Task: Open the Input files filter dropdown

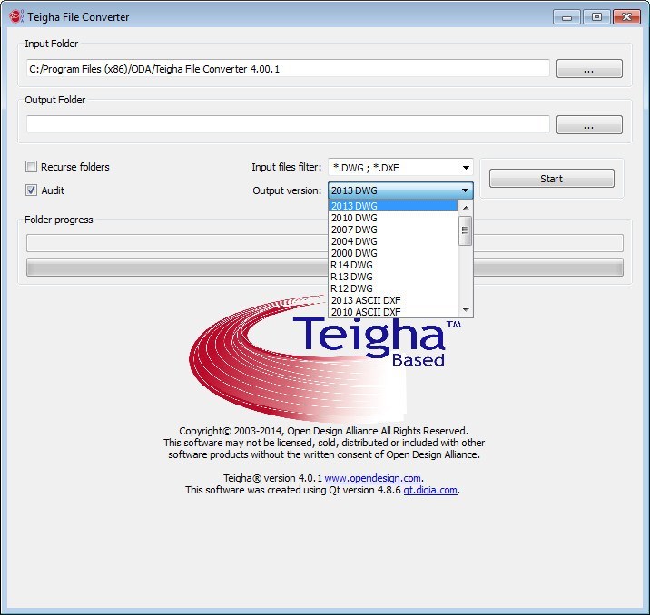Action: [x=400, y=167]
